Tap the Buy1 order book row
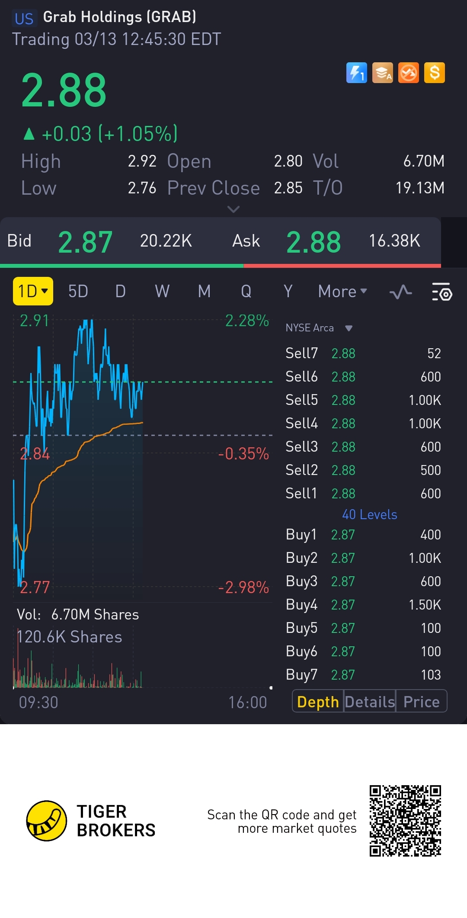This screenshot has width=467, height=918. pyautogui.click(x=363, y=535)
